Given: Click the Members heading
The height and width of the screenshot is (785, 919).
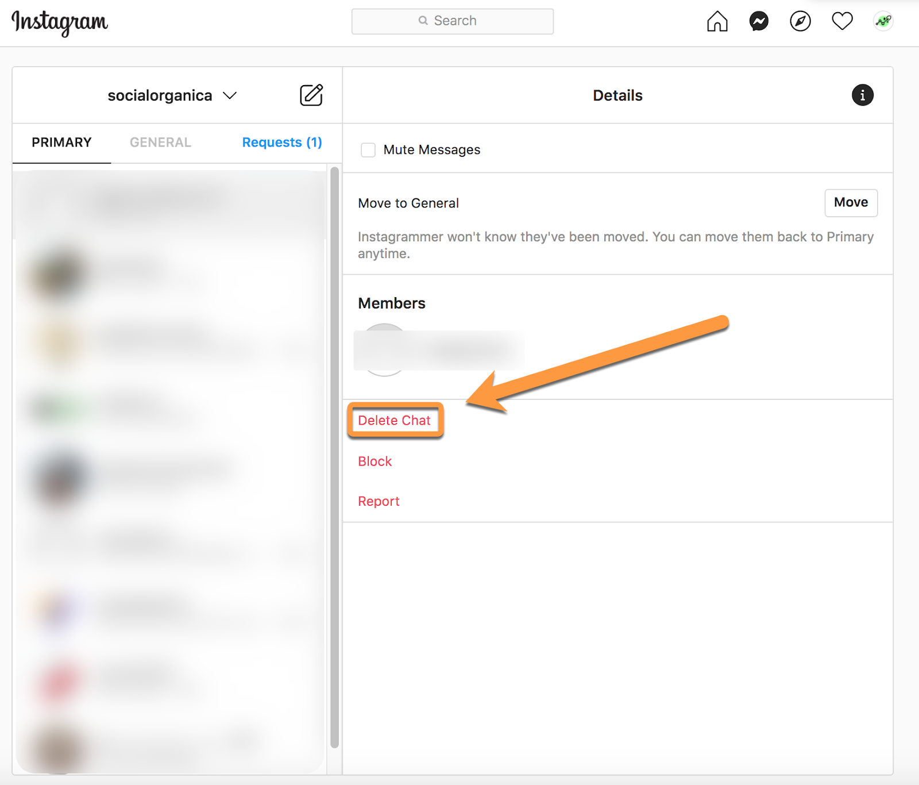Looking at the screenshot, I should pyautogui.click(x=392, y=303).
